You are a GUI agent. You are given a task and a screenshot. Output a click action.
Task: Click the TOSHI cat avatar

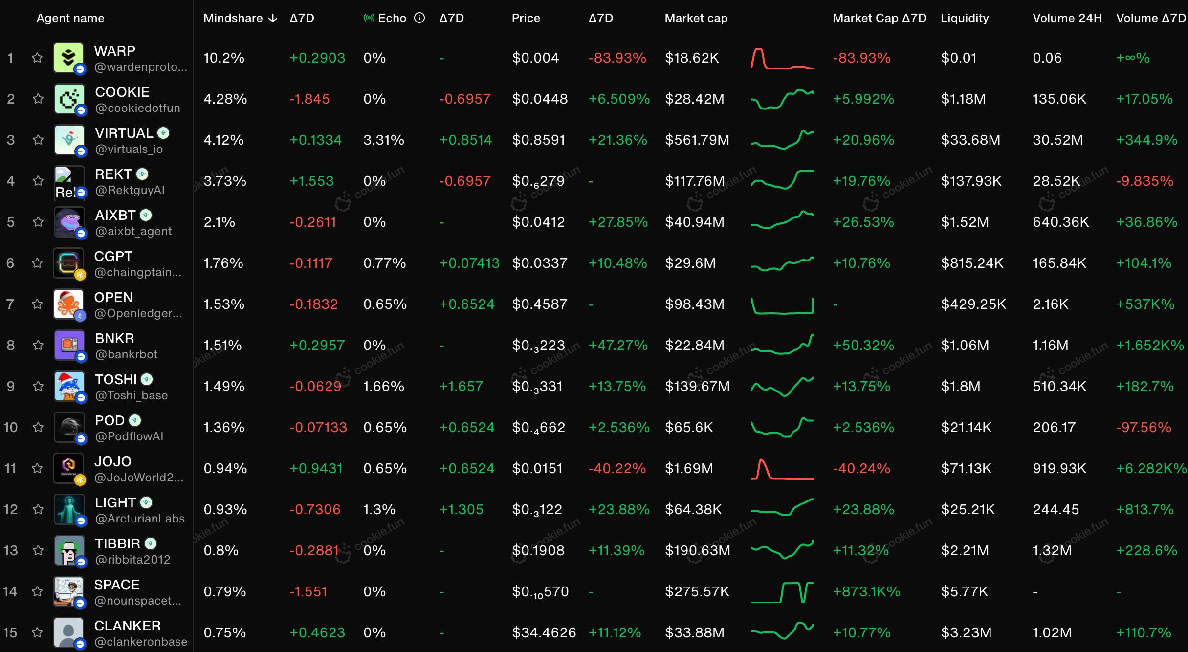point(69,386)
